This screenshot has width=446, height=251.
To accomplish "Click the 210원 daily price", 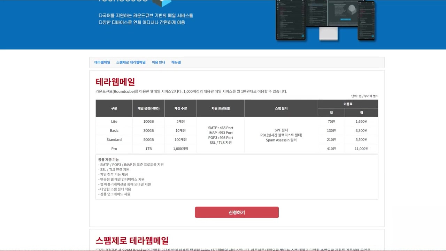I will click(x=331, y=139).
